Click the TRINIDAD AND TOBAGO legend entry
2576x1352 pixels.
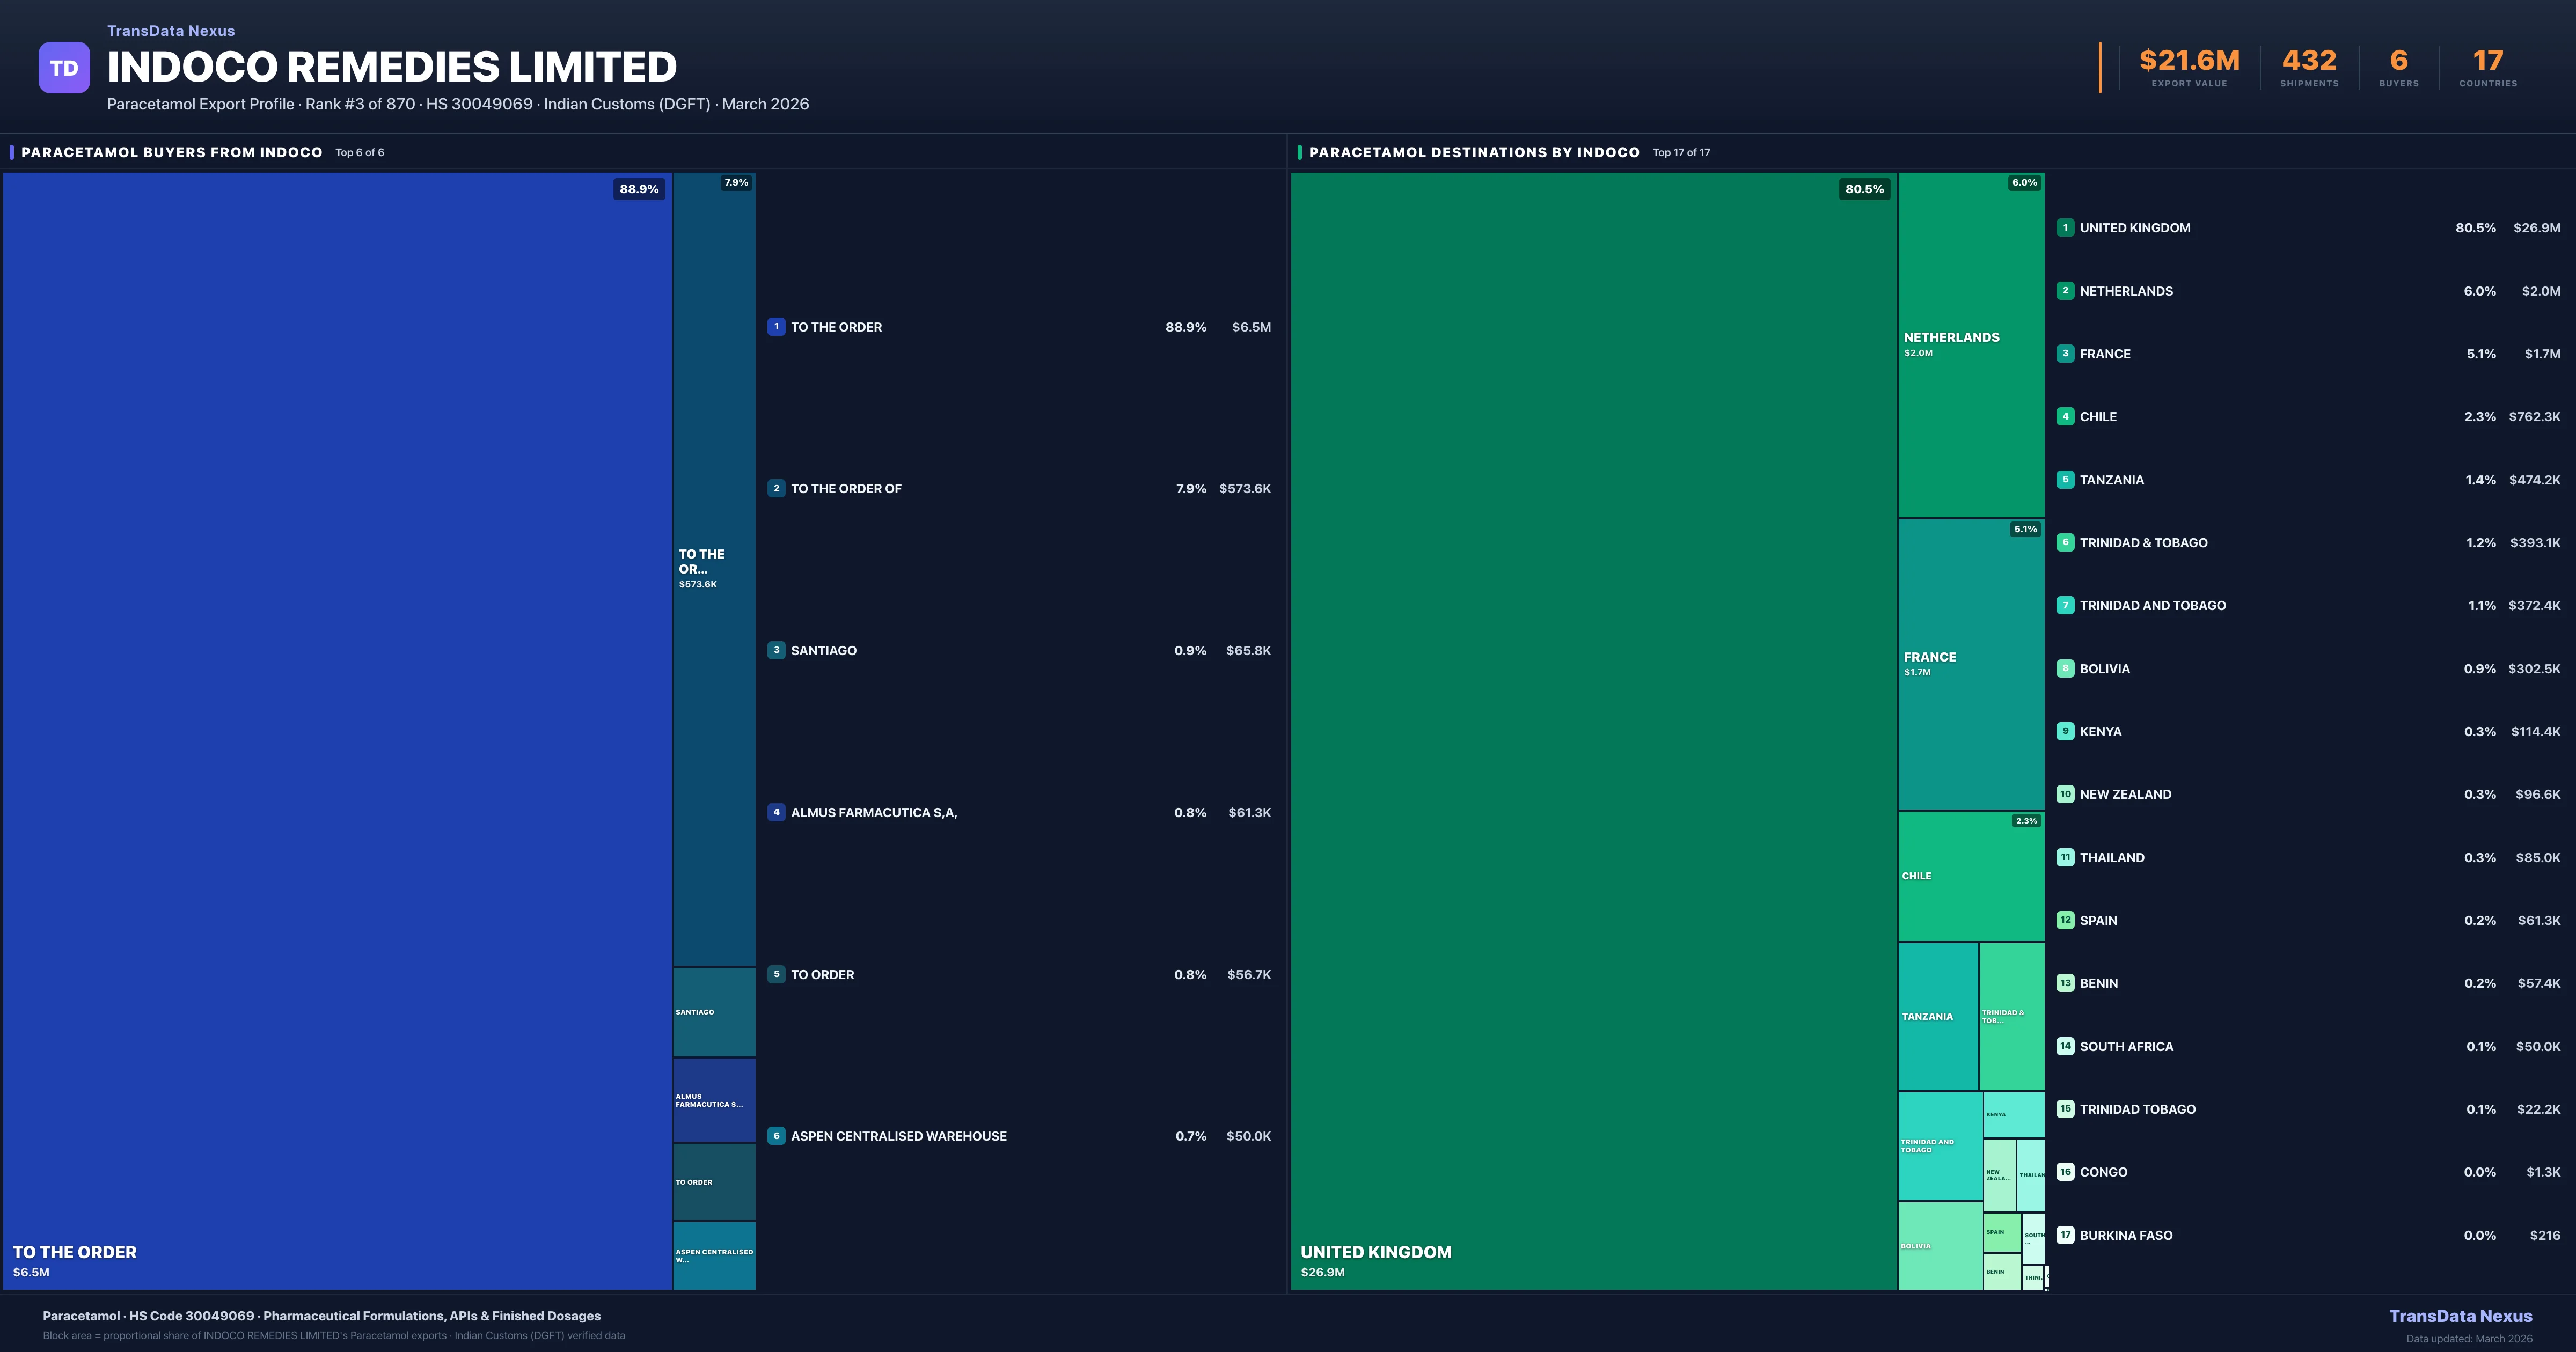point(2152,606)
